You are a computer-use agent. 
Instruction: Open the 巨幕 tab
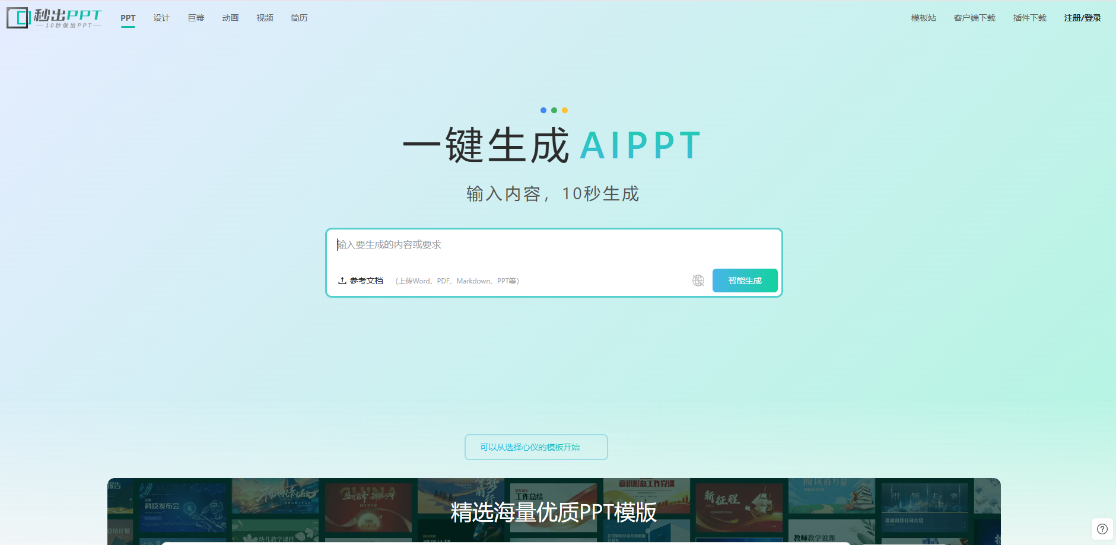pos(196,18)
